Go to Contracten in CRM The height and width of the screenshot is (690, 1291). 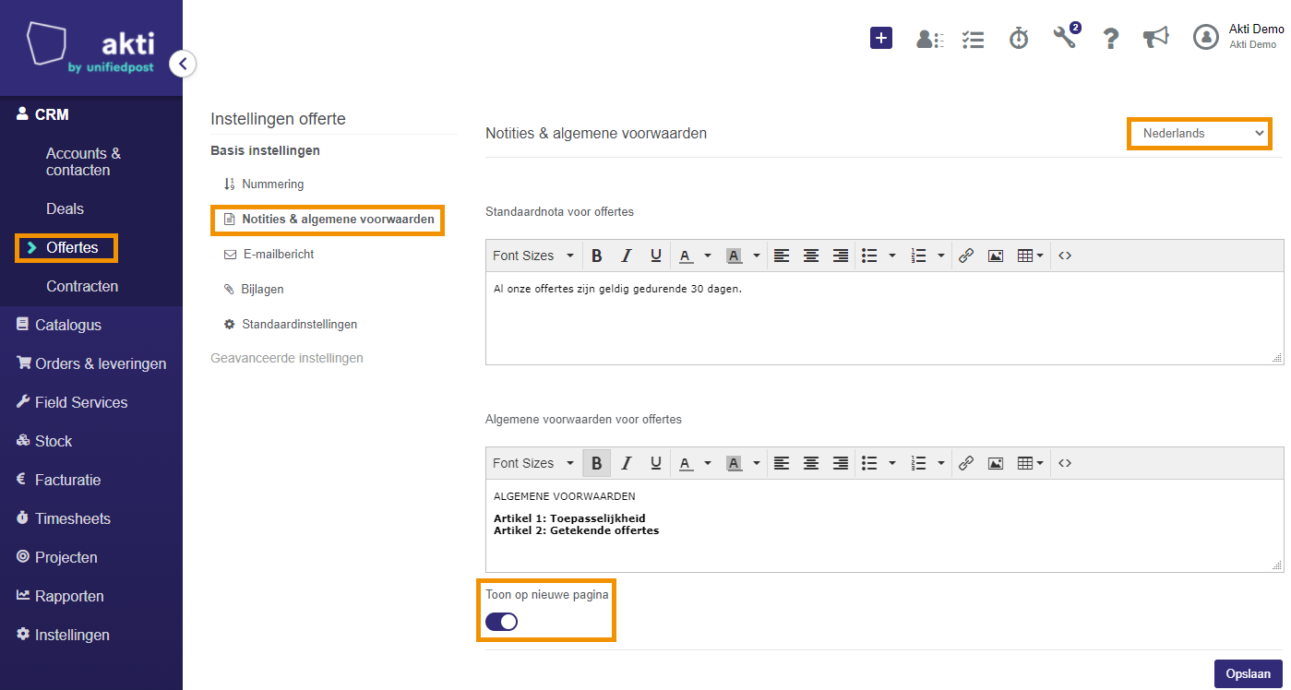[82, 287]
